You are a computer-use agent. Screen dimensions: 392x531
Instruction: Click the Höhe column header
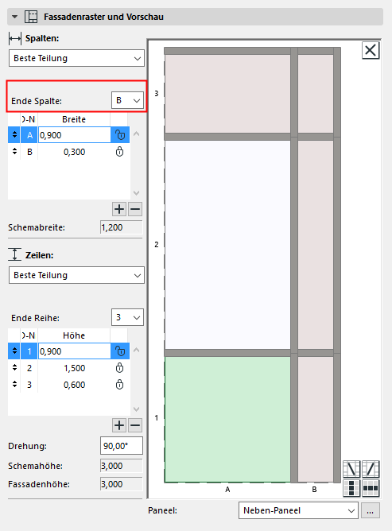pyautogui.click(x=74, y=335)
